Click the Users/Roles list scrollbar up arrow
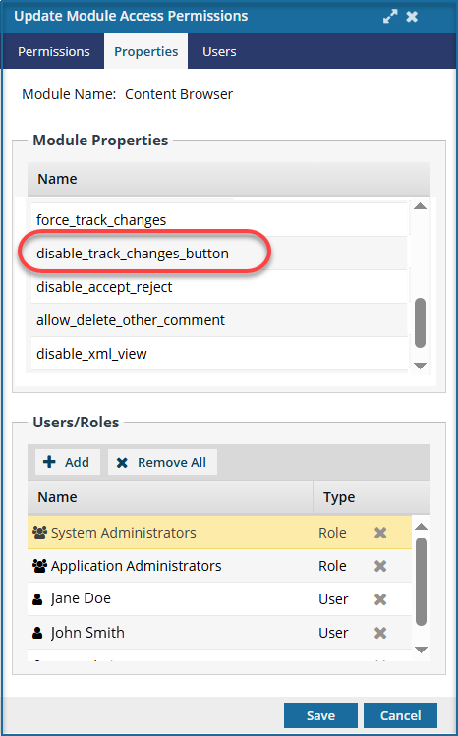 (421, 526)
